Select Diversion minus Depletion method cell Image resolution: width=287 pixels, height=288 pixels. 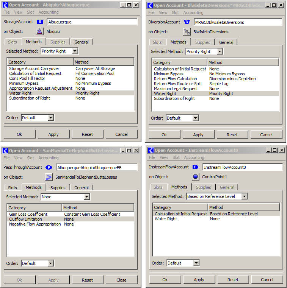click(x=232, y=79)
